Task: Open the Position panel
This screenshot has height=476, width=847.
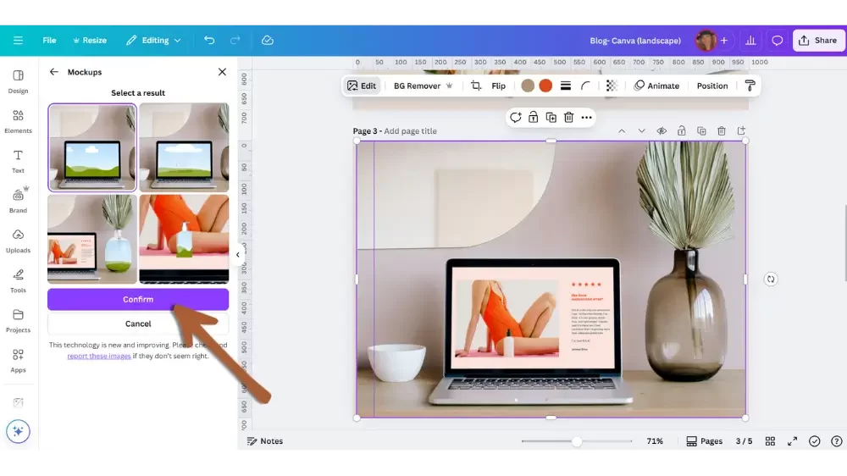Action: click(712, 86)
